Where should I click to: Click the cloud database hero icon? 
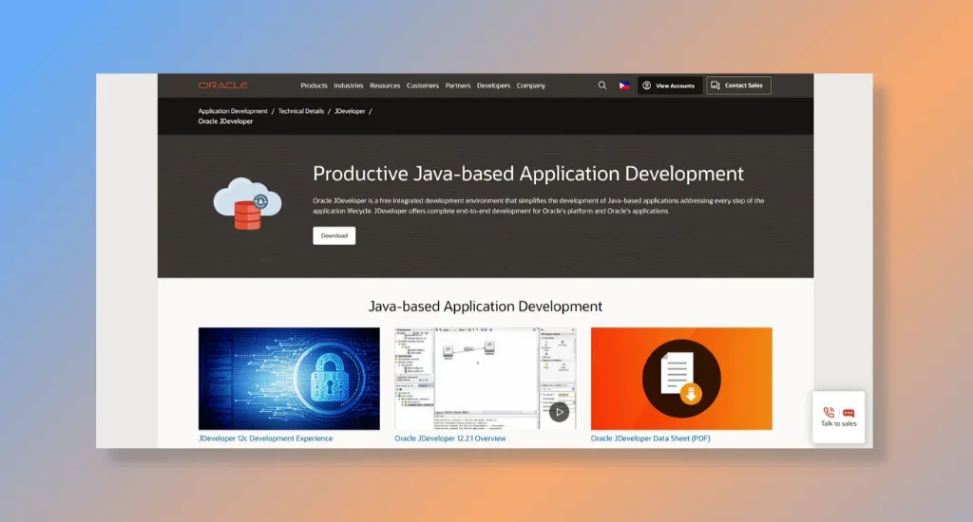click(247, 203)
